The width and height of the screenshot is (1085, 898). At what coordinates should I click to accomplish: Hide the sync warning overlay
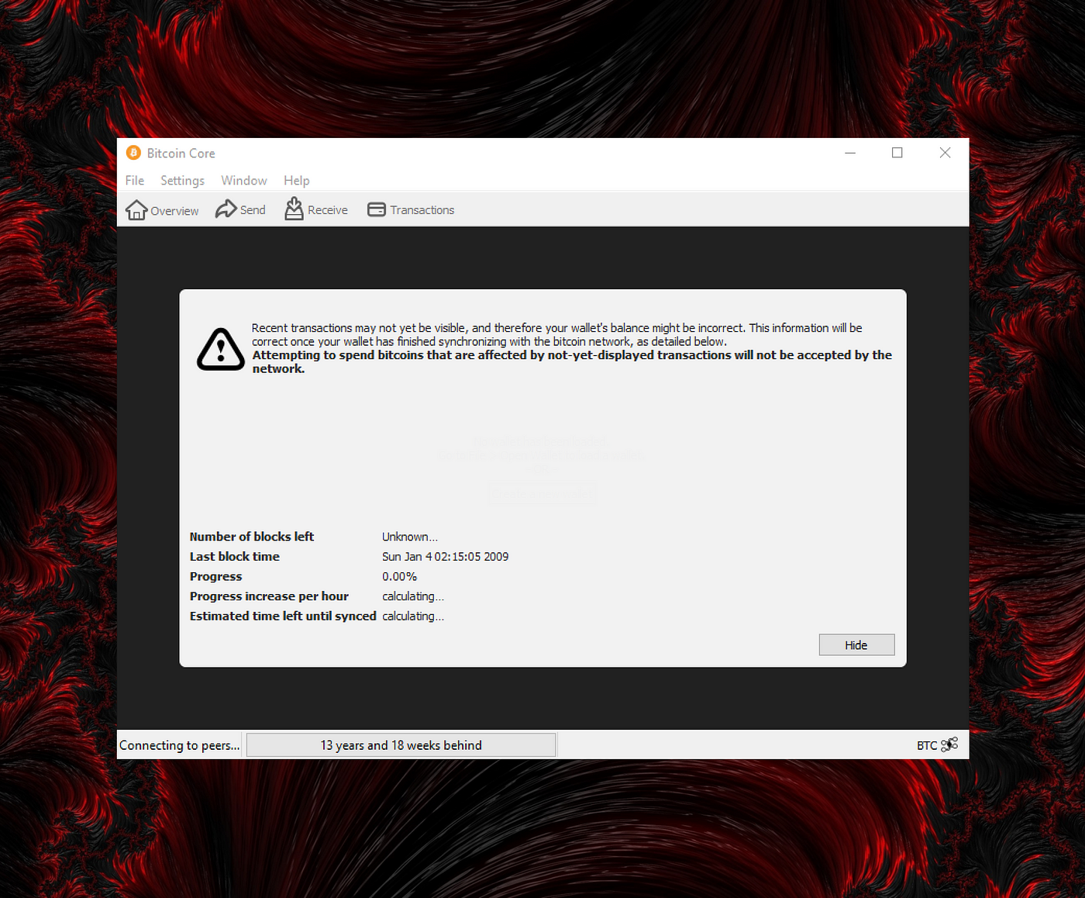coord(856,644)
